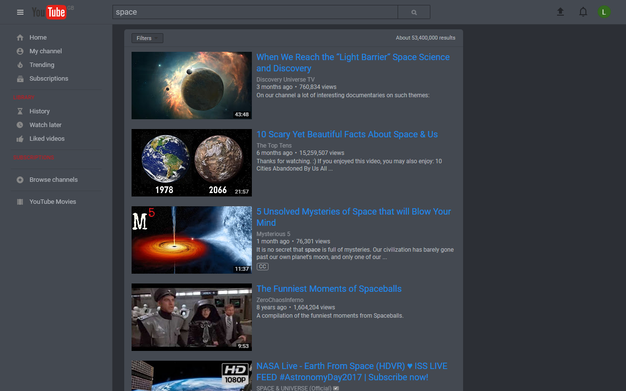Open Mysterious 5 channel link
The height and width of the screenshot is (391, 626).
[273, 234]
